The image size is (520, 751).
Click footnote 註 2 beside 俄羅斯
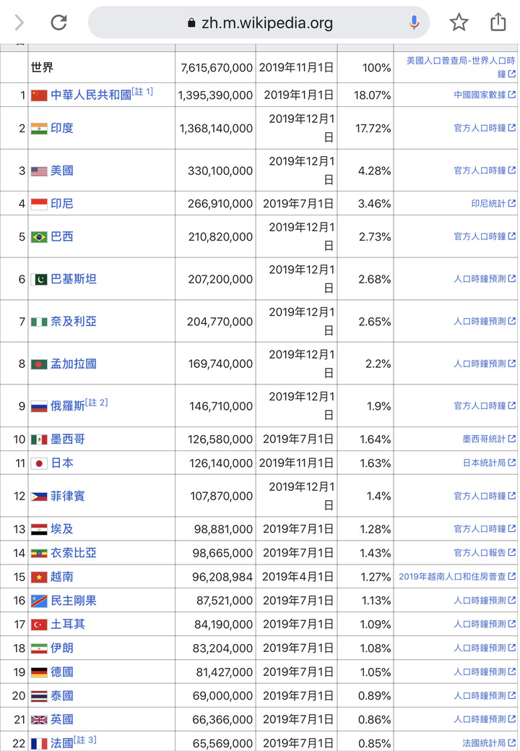pos(97,403)
